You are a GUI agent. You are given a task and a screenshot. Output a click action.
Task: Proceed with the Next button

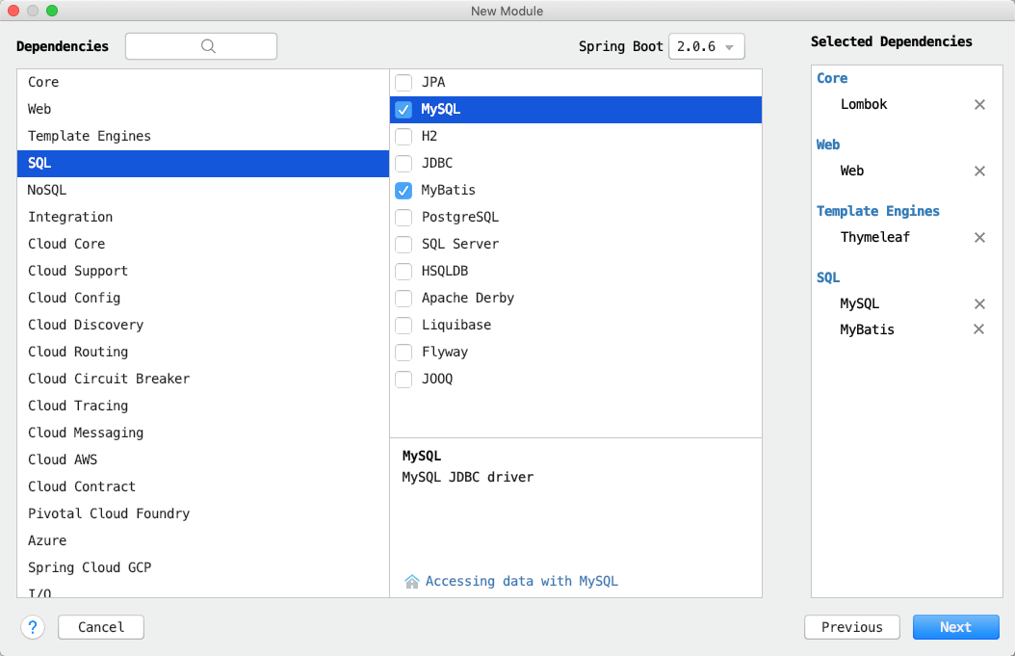[x=955, y=627]
